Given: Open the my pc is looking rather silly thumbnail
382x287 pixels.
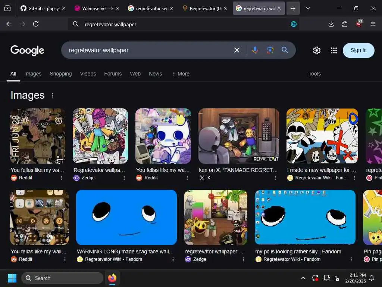Looking at the screenshot, I should click(305, 217).
